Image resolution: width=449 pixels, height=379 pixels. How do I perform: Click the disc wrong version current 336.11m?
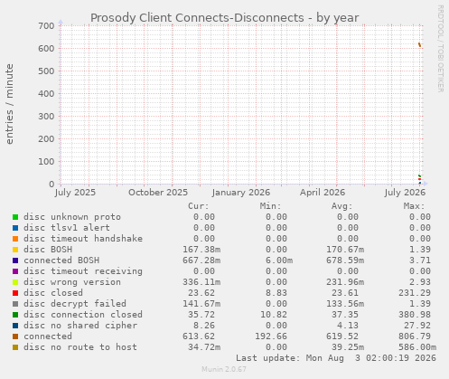click(201, 282)
